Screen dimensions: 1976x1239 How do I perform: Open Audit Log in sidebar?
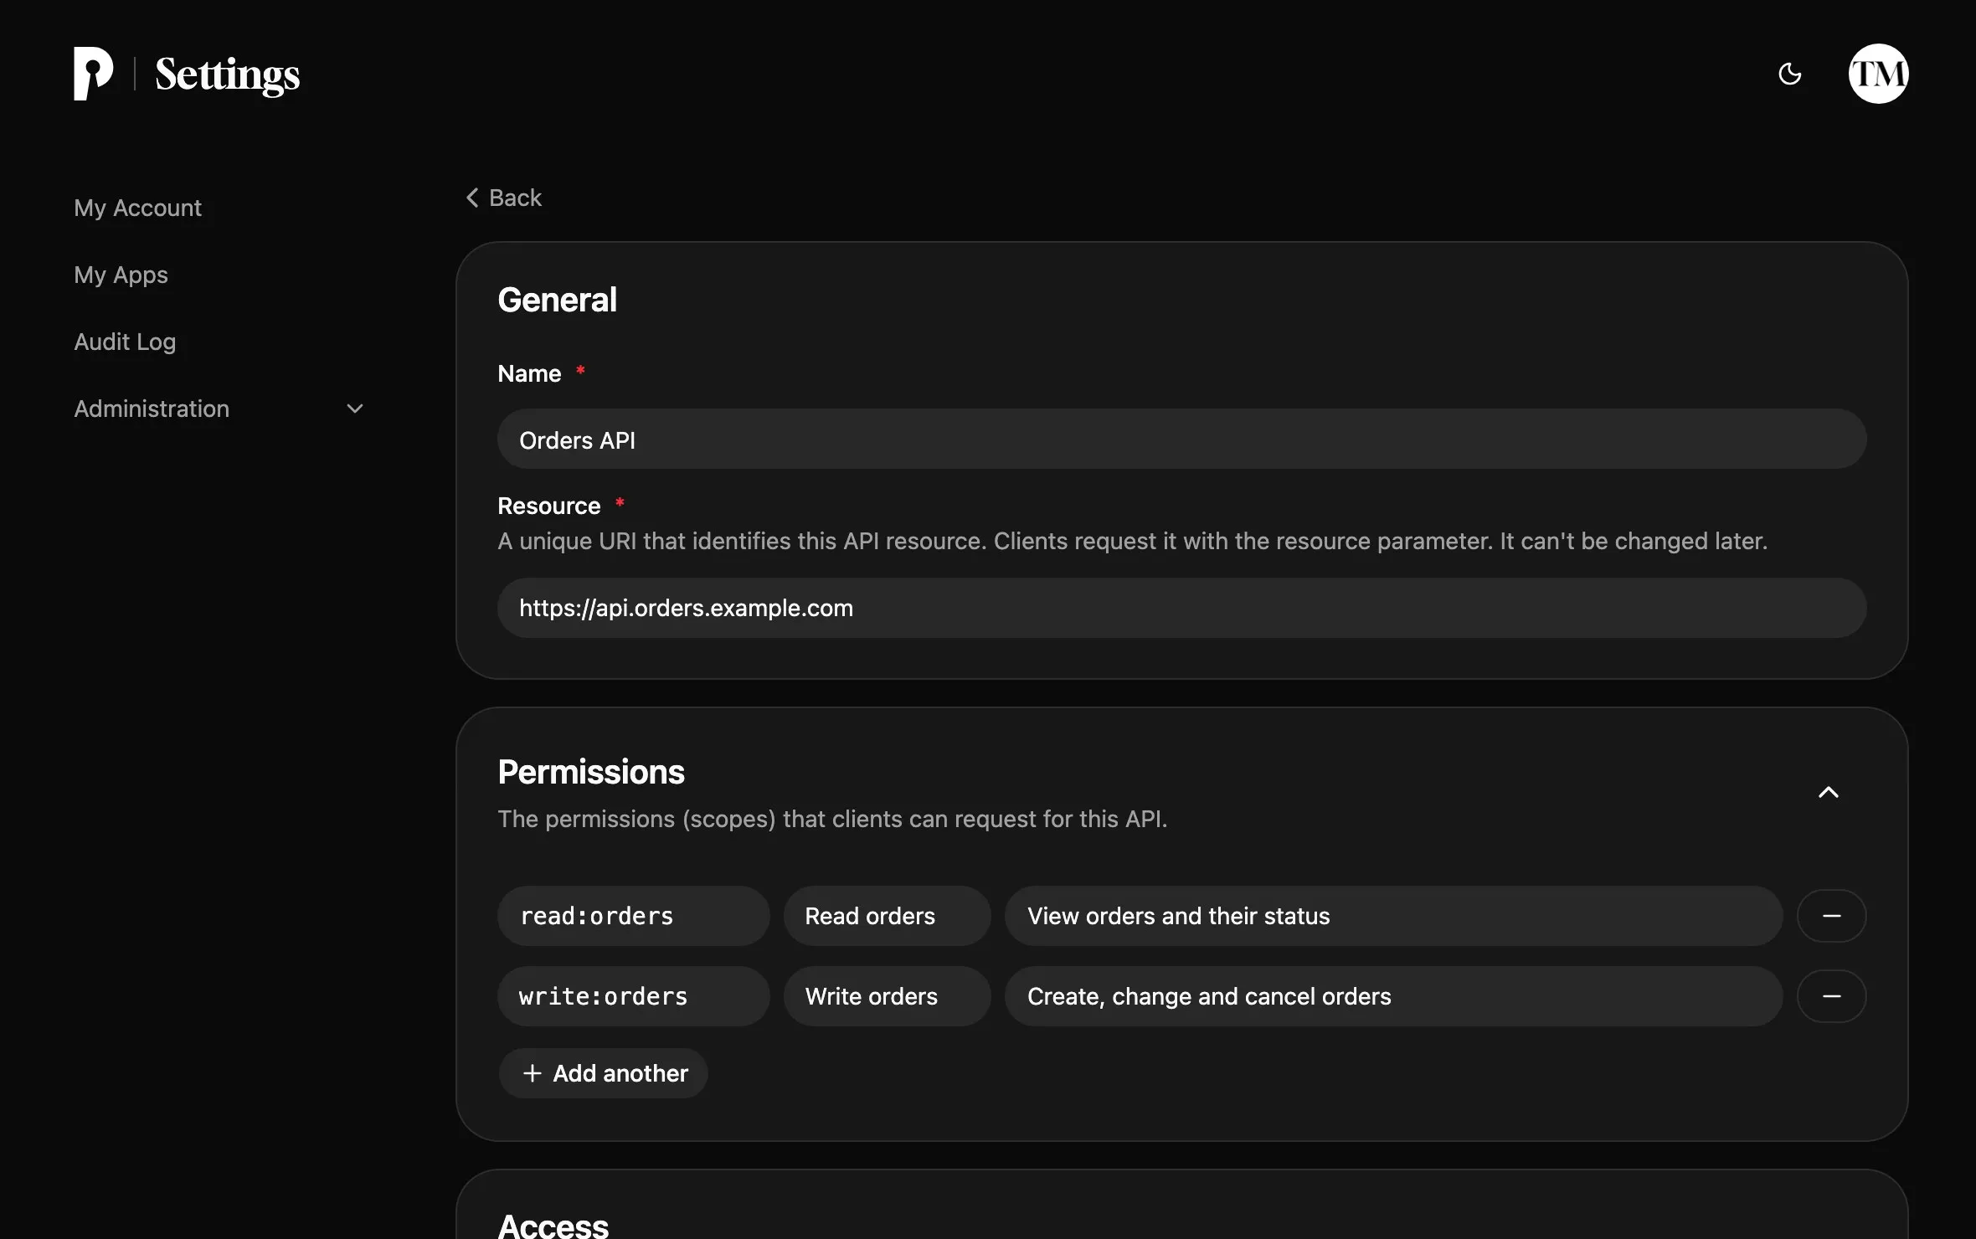pyautogui.click(x=125, y=342)
